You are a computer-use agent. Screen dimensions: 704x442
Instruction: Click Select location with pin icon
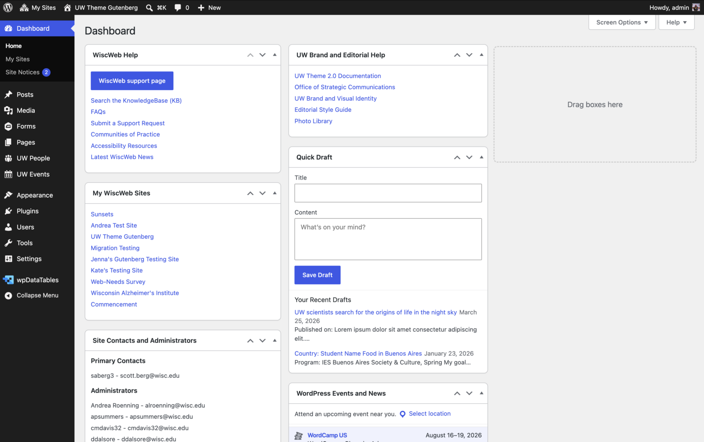pos(425,414)
